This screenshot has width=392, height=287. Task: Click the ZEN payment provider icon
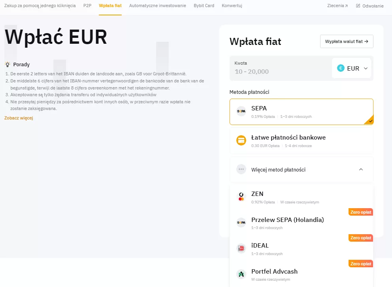[x=241, y=197]
